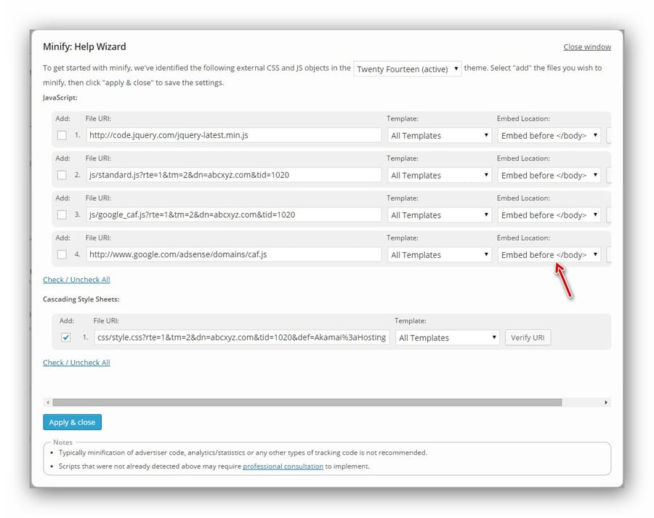
Task: Check the Add box for jquery-latest.min.js
Action: pos(62,135)
